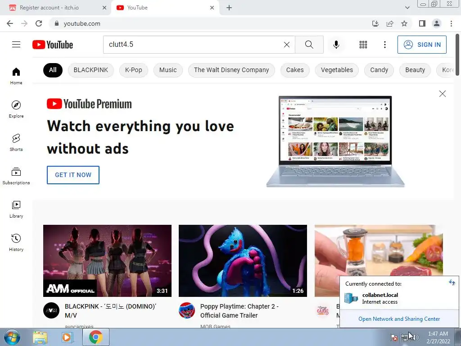Open Poppy Playtime Chapter 2 trailer title
The image size is (461, 346).
pos(239,311)
